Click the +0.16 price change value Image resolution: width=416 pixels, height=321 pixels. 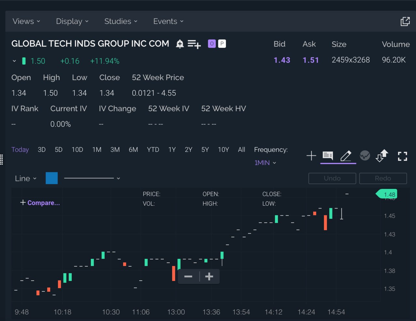70,61
